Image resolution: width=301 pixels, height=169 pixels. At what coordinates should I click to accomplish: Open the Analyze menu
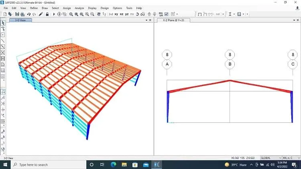click(79, 8)
